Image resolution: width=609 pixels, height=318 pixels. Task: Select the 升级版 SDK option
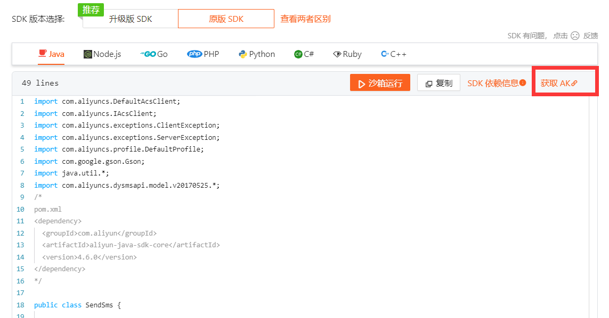tap(131, 19)
